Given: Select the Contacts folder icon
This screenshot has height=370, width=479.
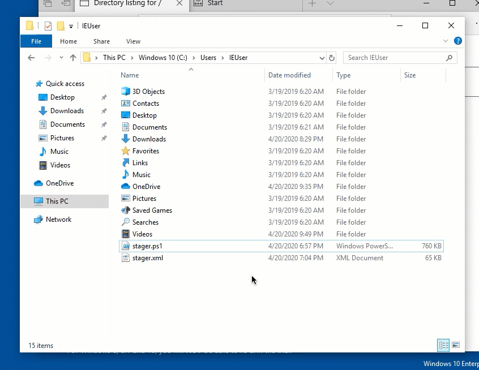Looking at the screenshot, I should tap(126, 103).
